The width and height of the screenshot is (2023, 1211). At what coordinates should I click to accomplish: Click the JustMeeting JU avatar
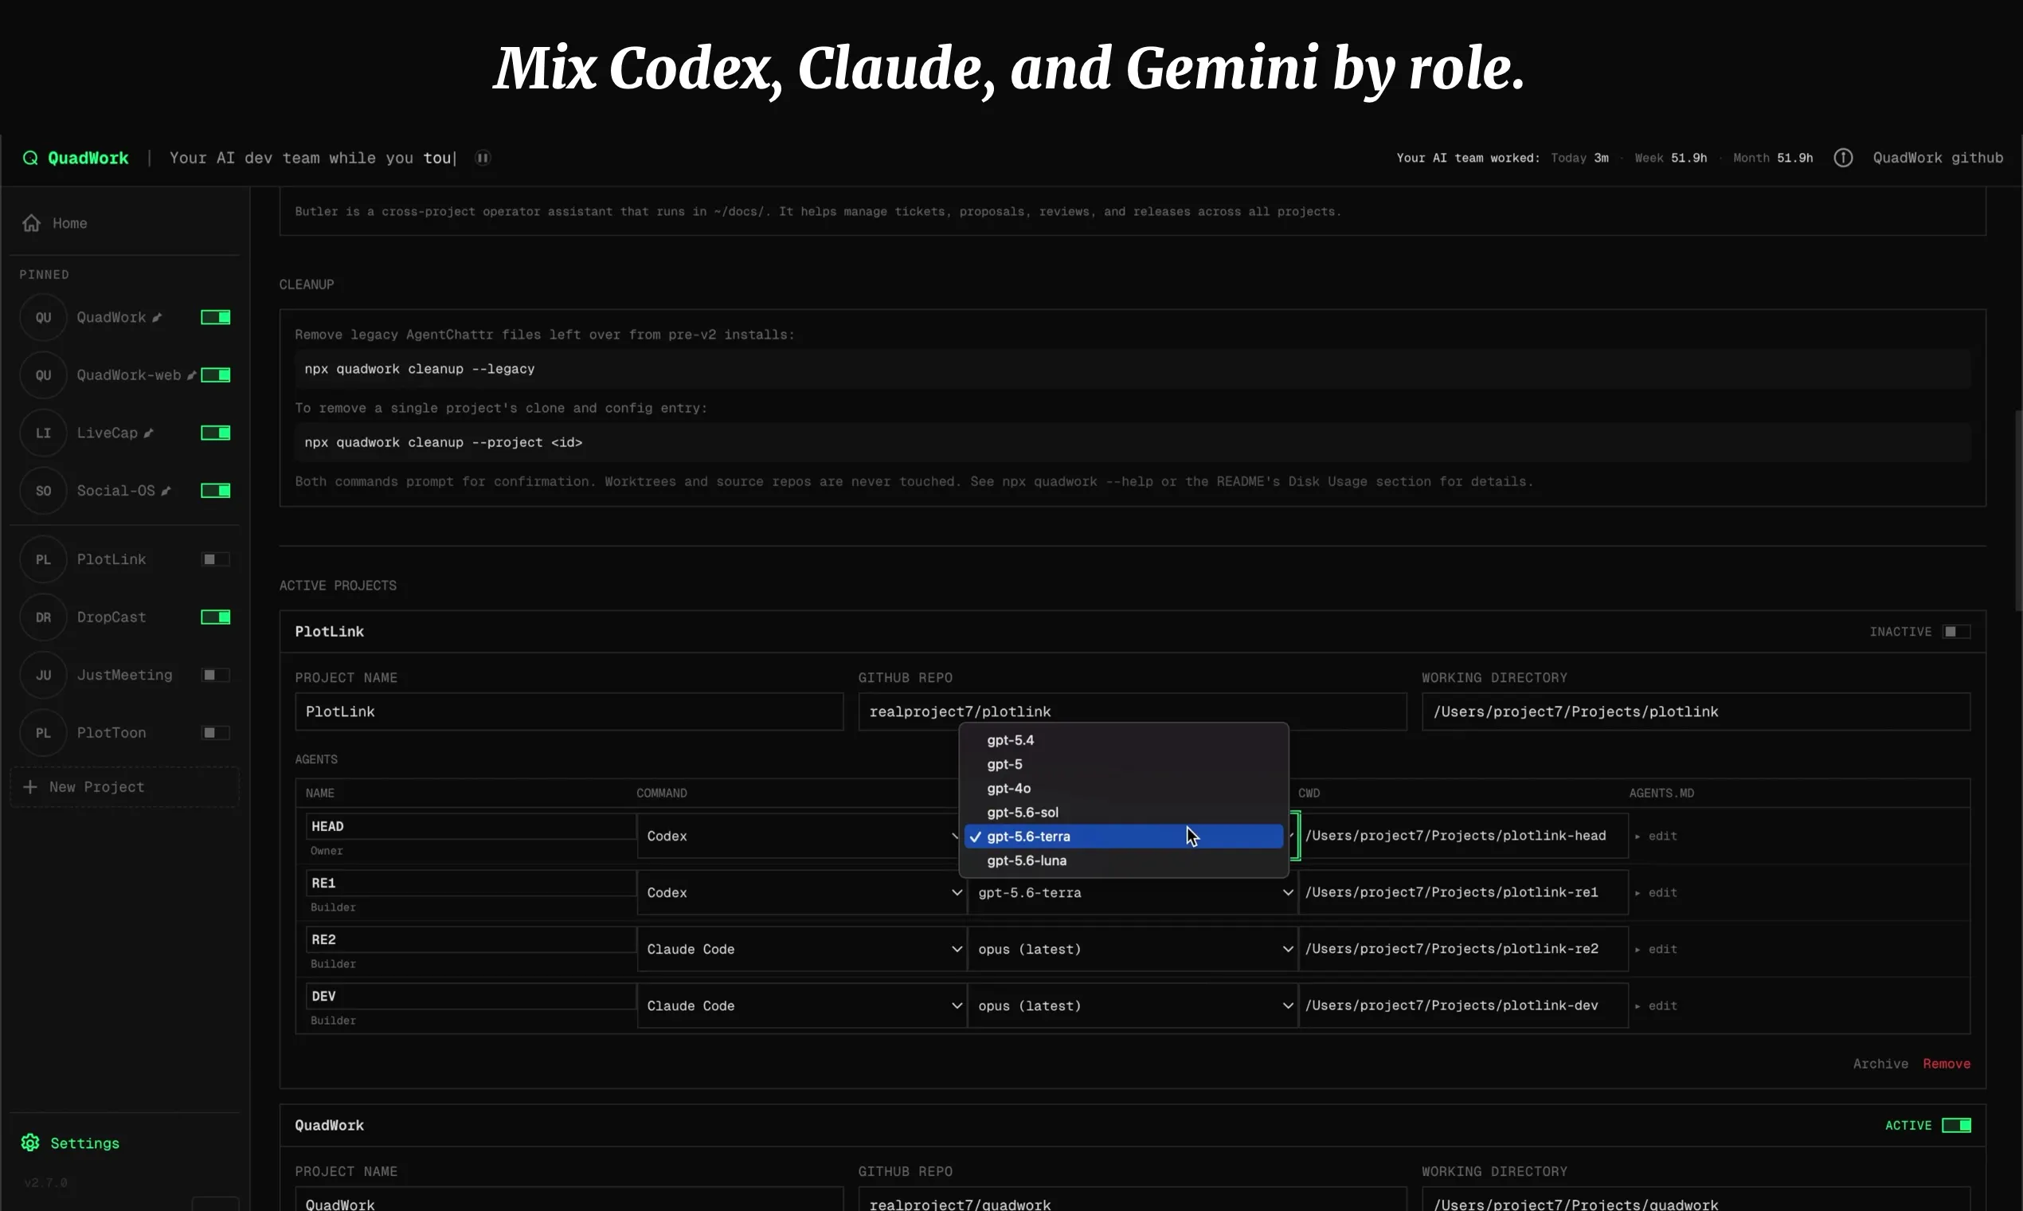tap(43, 675)
